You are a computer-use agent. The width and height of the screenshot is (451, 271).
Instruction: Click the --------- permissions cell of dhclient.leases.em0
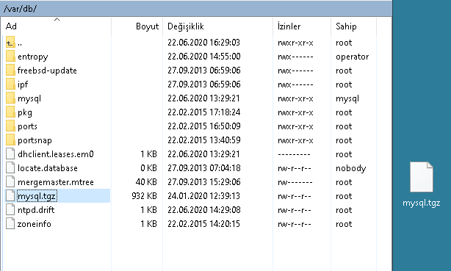click(294, 154)
